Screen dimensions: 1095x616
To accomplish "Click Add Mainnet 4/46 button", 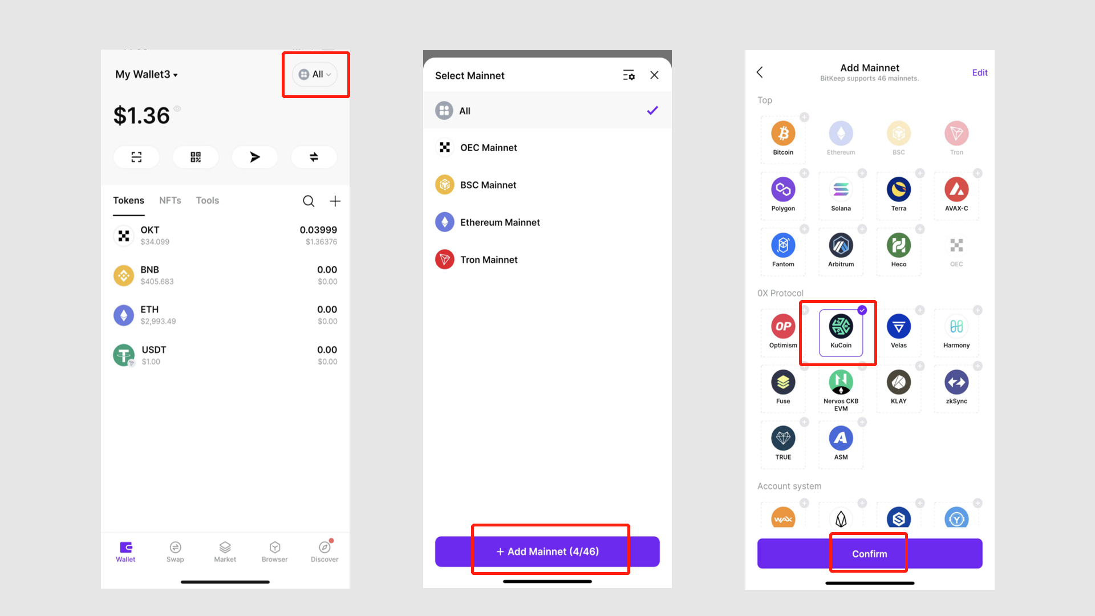I will [x=547, y=552].
